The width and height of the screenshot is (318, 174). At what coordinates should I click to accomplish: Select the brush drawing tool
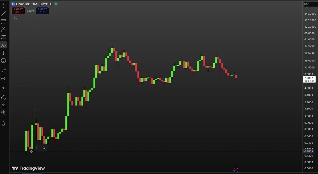click(x=3, y=45)
